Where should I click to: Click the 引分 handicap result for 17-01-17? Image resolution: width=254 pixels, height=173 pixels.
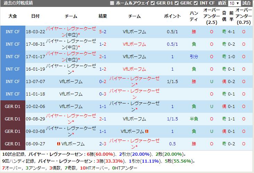pyautogui.click(x=194, y=56)
